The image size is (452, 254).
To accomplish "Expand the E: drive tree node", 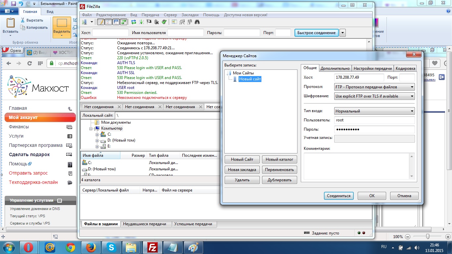I will [97, 147].
